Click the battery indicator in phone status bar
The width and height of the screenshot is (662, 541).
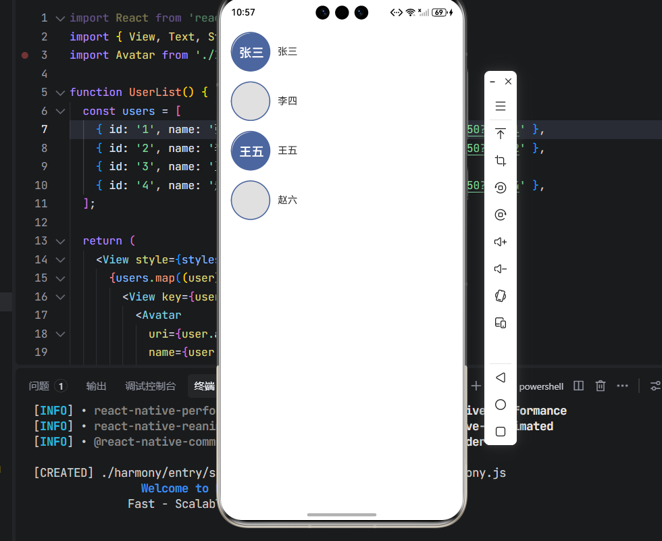coord(440,12)
